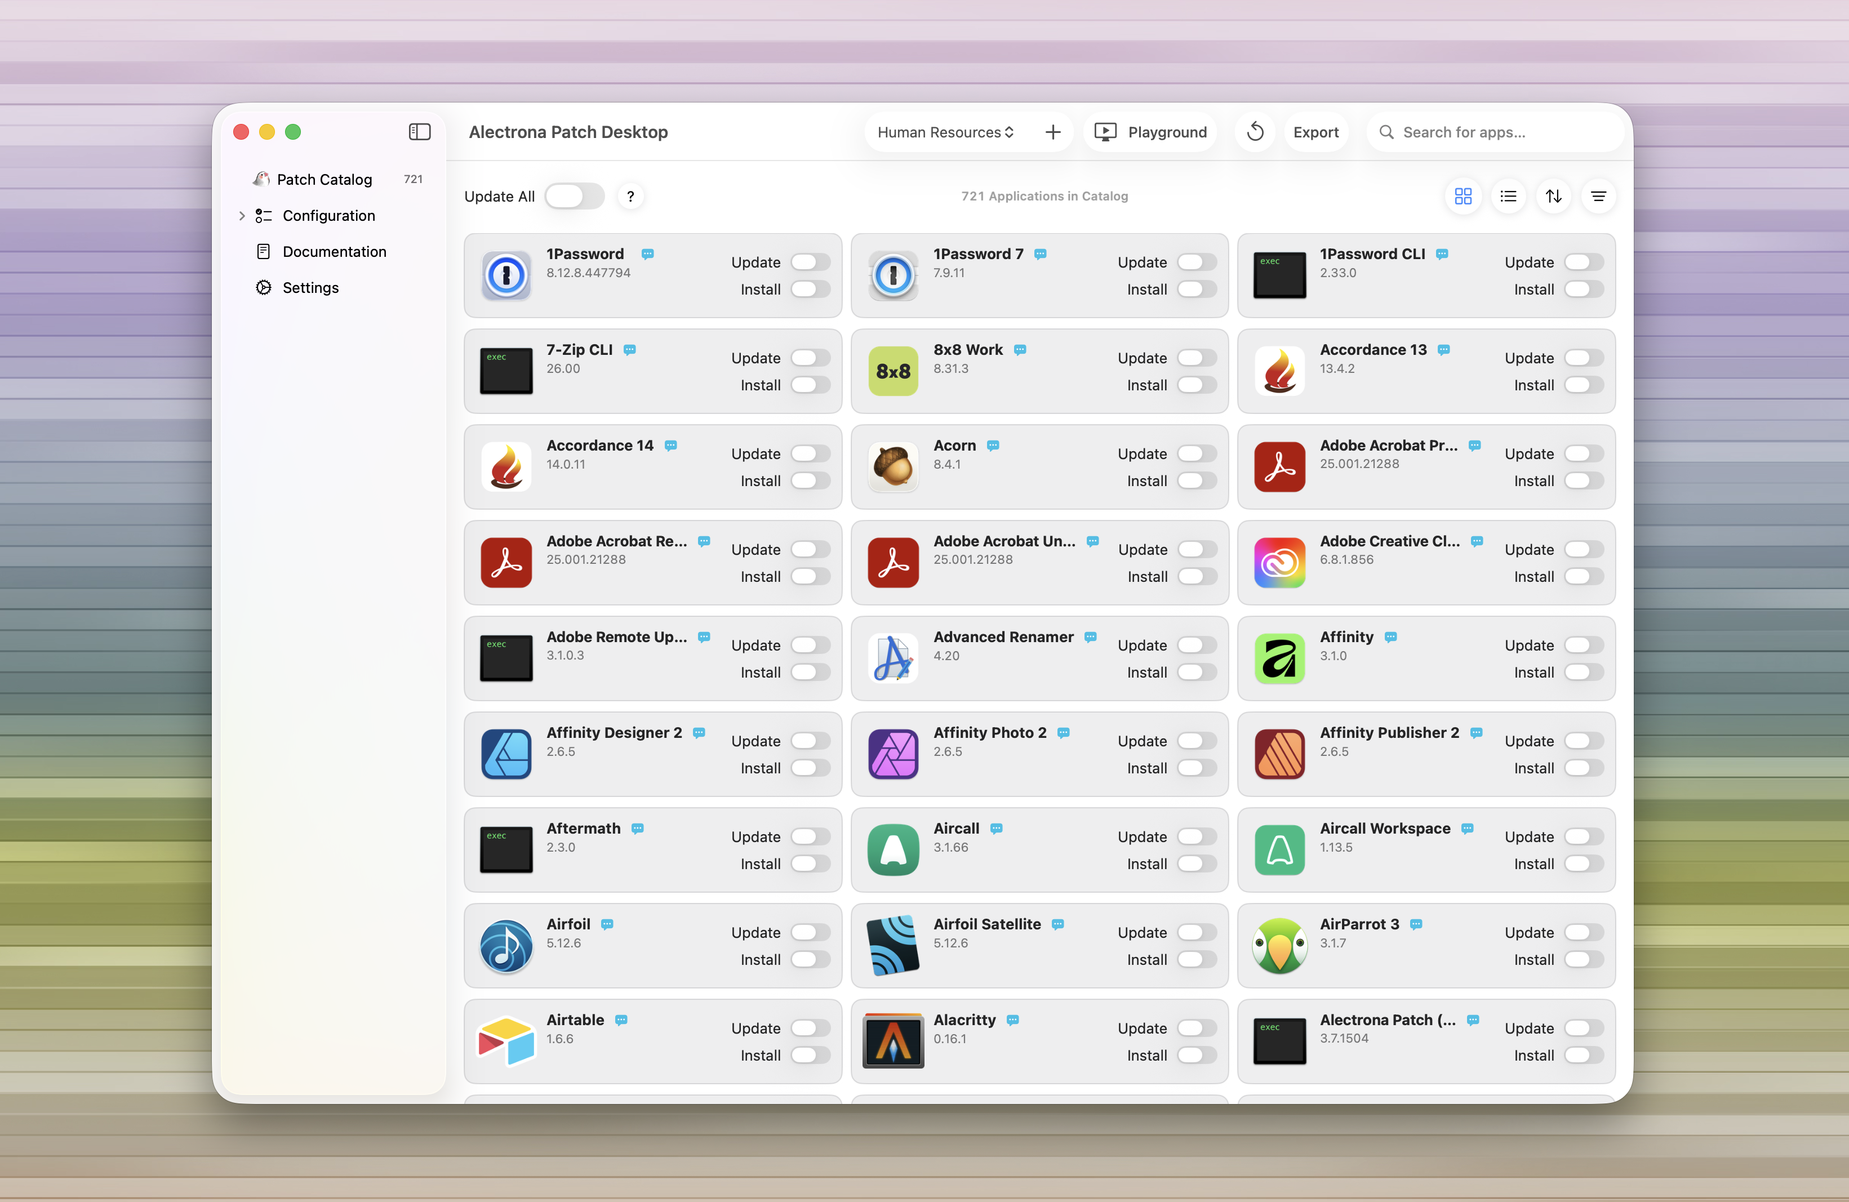The height and width of the screenshot is (1202, 1849).
Task: Click the 8x8 Work app icon
Action: (x=892, y=371)
